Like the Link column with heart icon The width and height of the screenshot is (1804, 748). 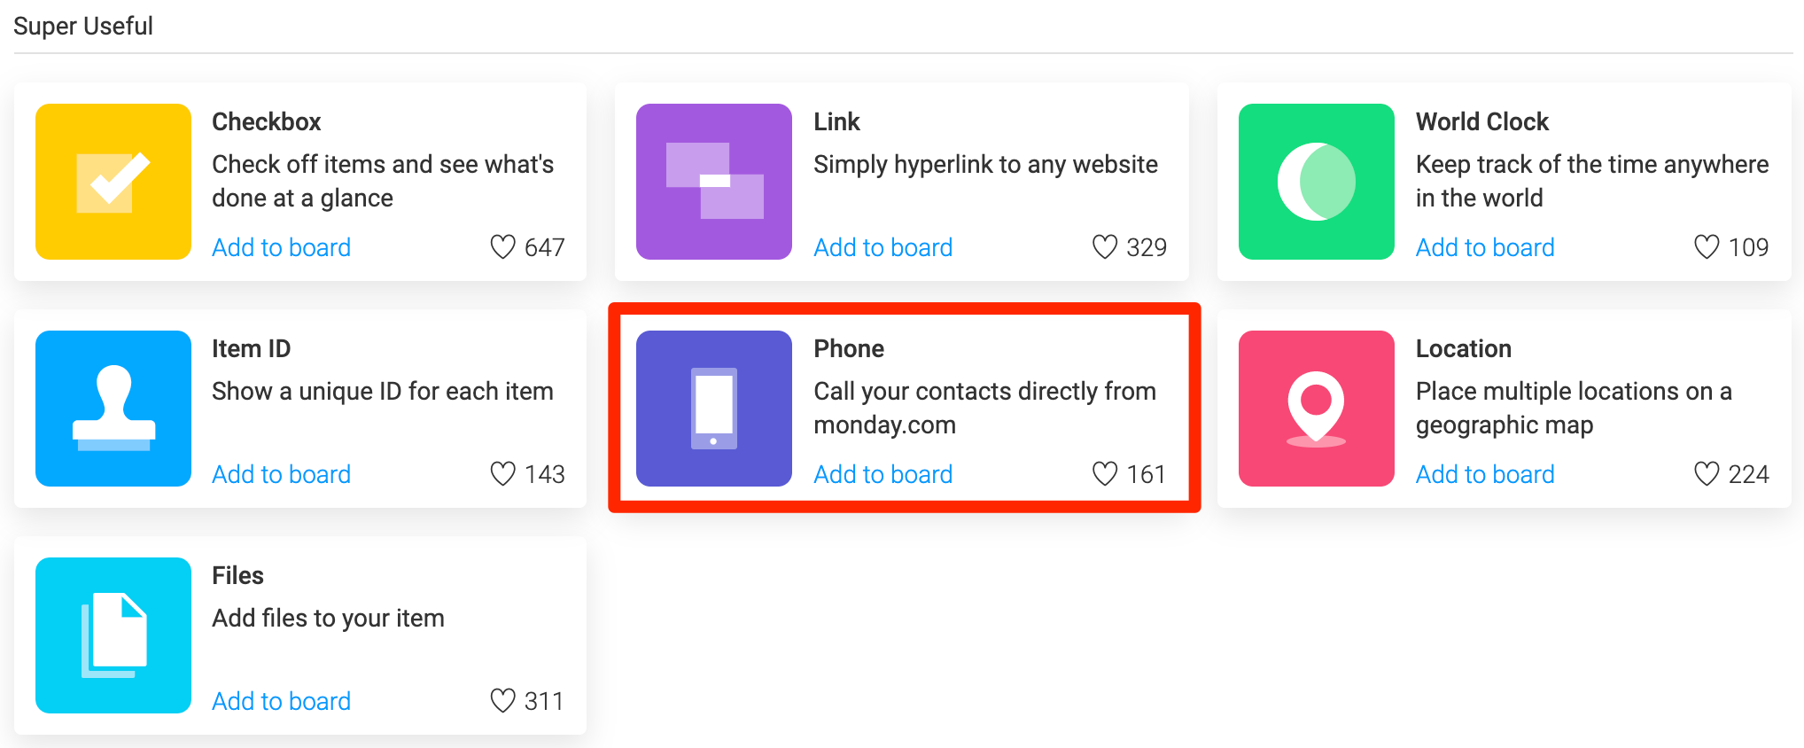click(x=1104, y=246)
